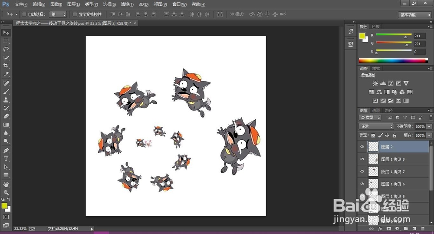The height and width of the screenshot is (234, 434).
Task: Click the 图层 2 layer thumbnail
Action: coord(373,147)
